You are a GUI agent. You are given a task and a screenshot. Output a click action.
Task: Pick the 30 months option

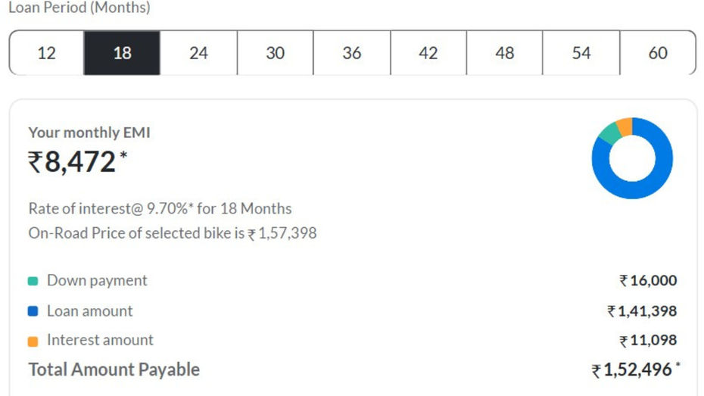276,53
